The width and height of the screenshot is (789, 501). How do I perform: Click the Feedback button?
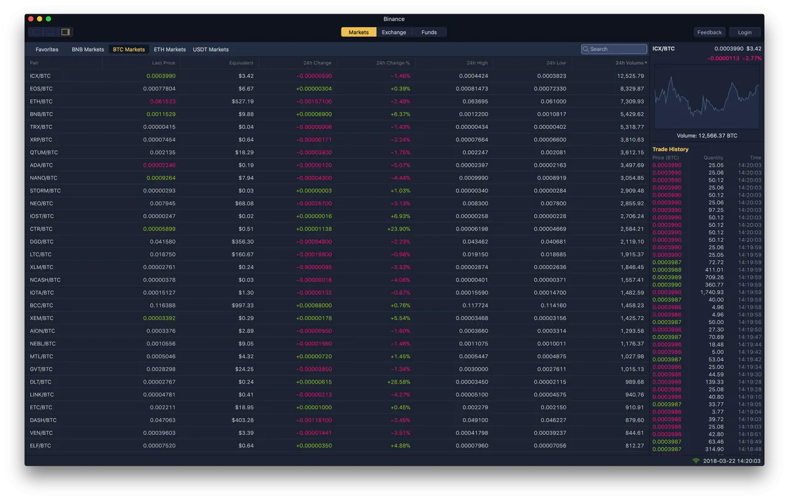click(709, 32)
